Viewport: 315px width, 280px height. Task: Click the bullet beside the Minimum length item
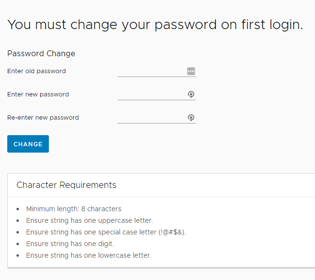click(18, 209)
